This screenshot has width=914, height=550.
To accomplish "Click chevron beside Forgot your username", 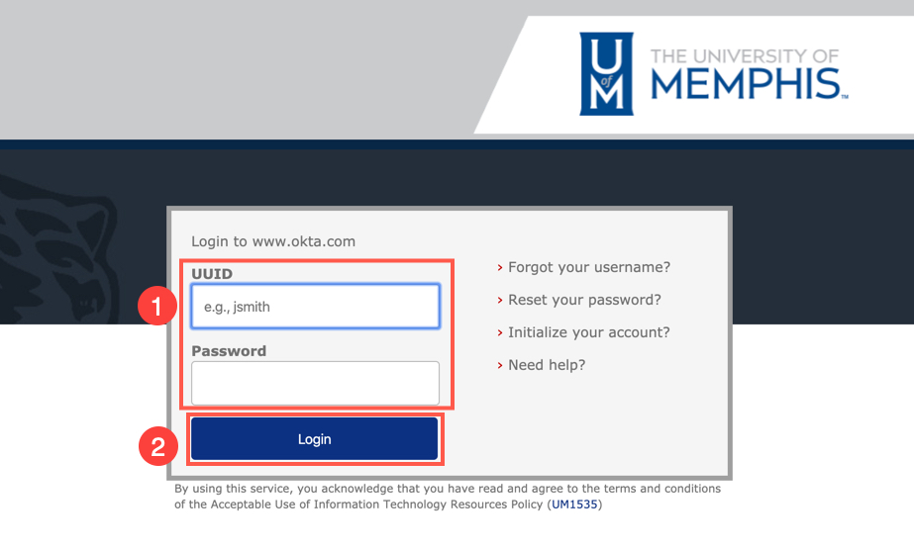I will tap(500, 267).
